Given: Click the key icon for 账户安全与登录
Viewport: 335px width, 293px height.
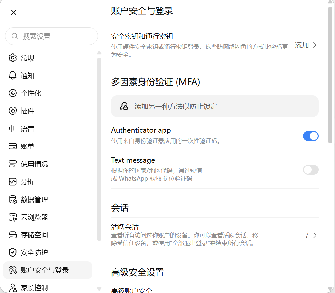Looking at the screenshot, I should click(x=12, y=270).
